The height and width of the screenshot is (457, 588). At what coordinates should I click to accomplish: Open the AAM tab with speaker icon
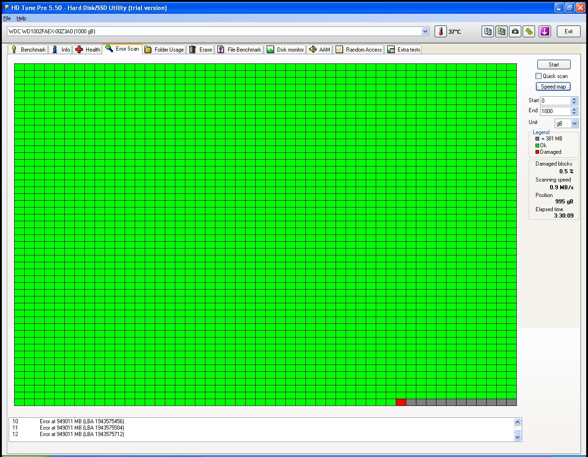click(x=319, y=50)
